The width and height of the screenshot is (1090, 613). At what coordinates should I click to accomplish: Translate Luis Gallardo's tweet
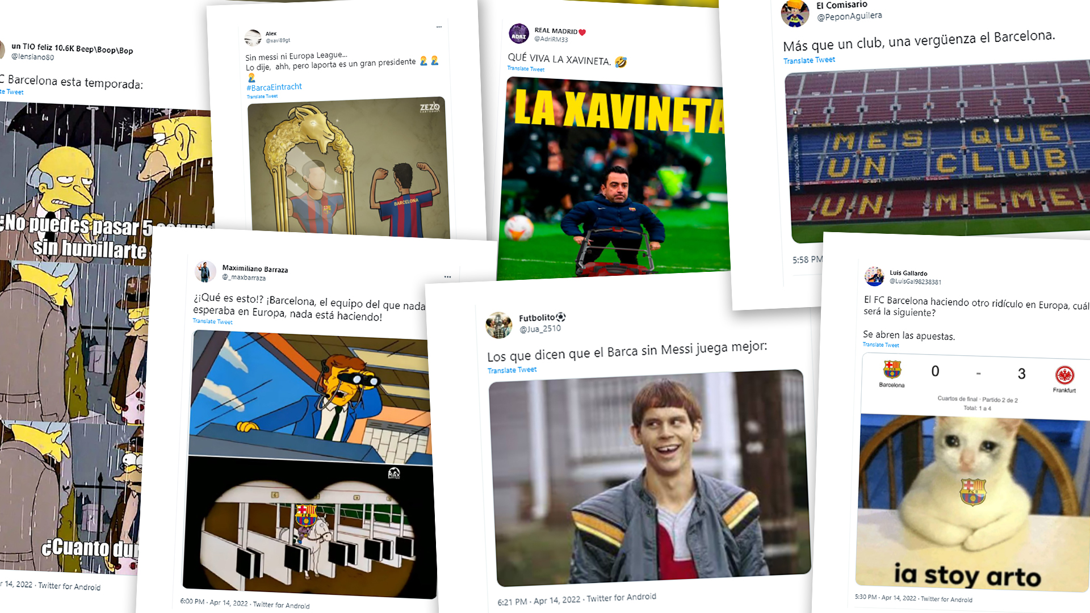coord(881,345)
